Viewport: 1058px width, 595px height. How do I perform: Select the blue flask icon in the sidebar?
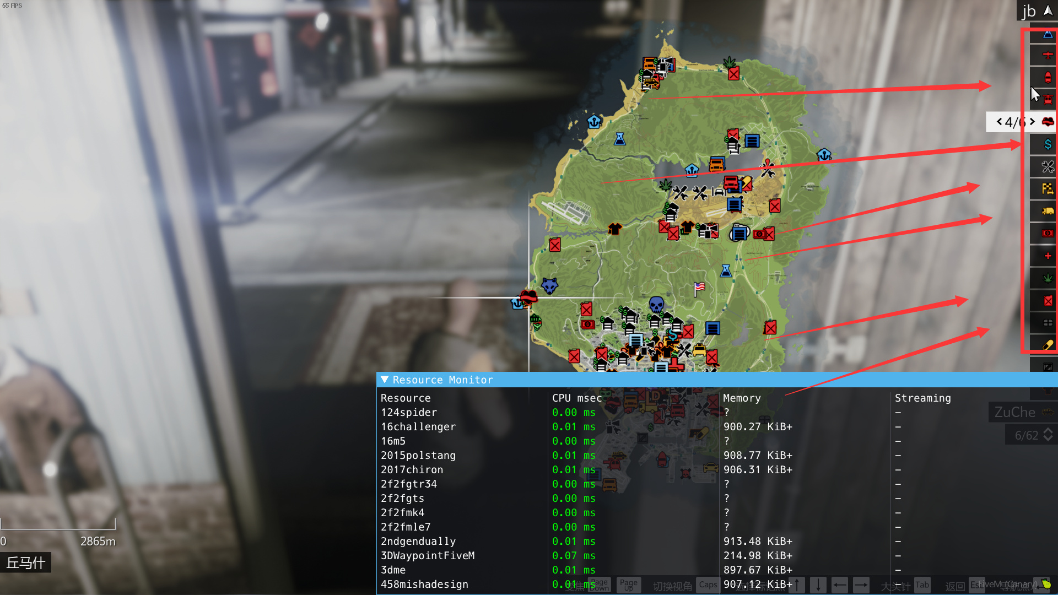pos(1048,34)
